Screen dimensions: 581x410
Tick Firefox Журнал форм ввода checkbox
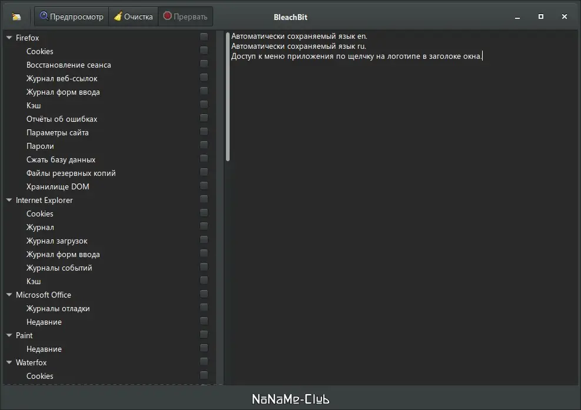tap(204, 91)
